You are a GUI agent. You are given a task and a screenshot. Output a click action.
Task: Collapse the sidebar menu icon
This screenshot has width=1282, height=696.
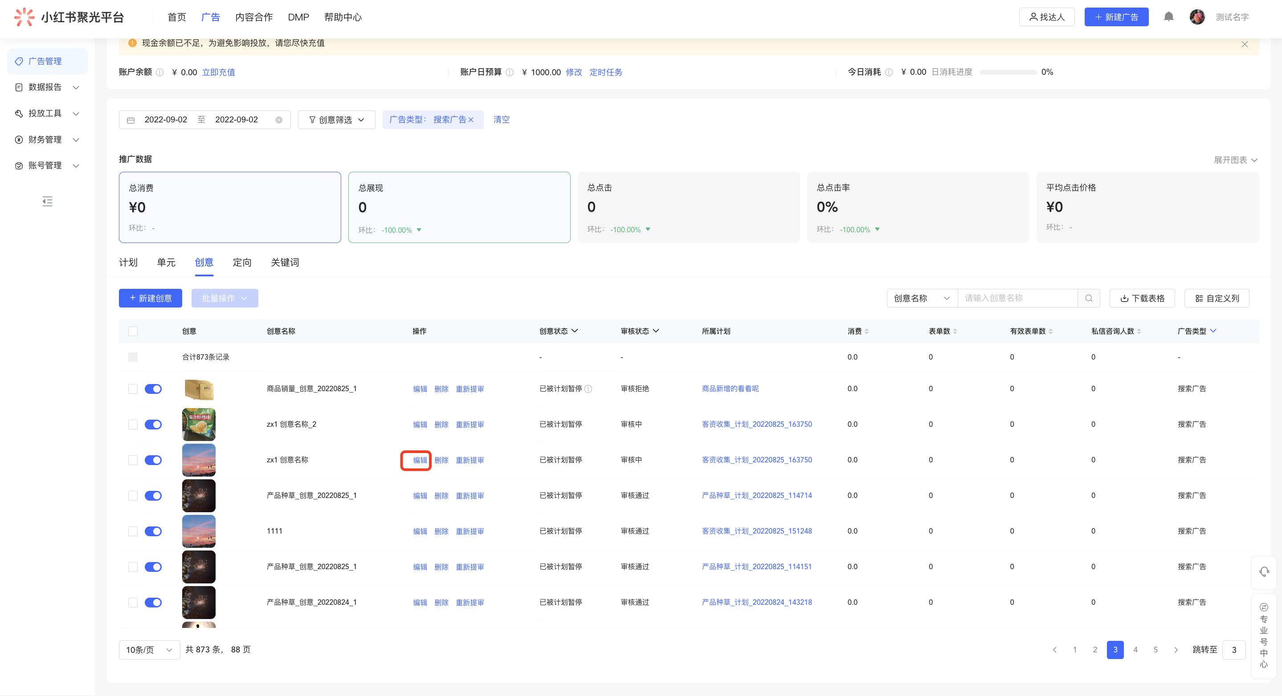click(47, 201)
